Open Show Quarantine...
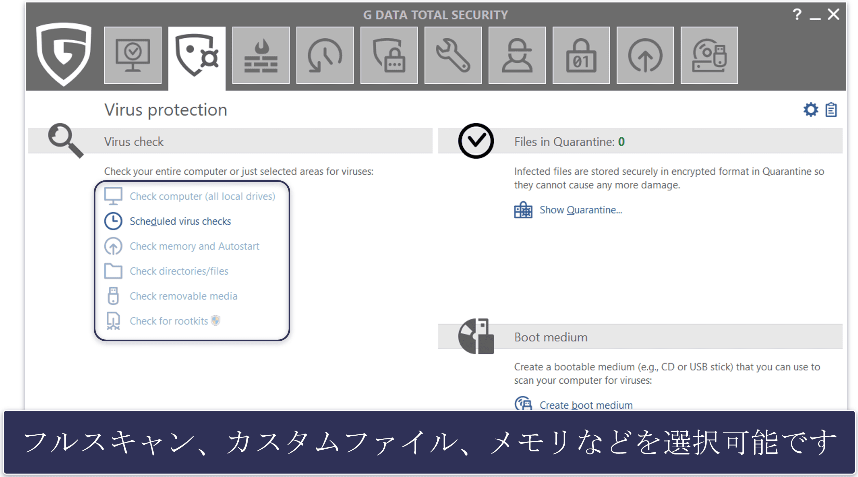858x477 pixels. coord(581,210)
